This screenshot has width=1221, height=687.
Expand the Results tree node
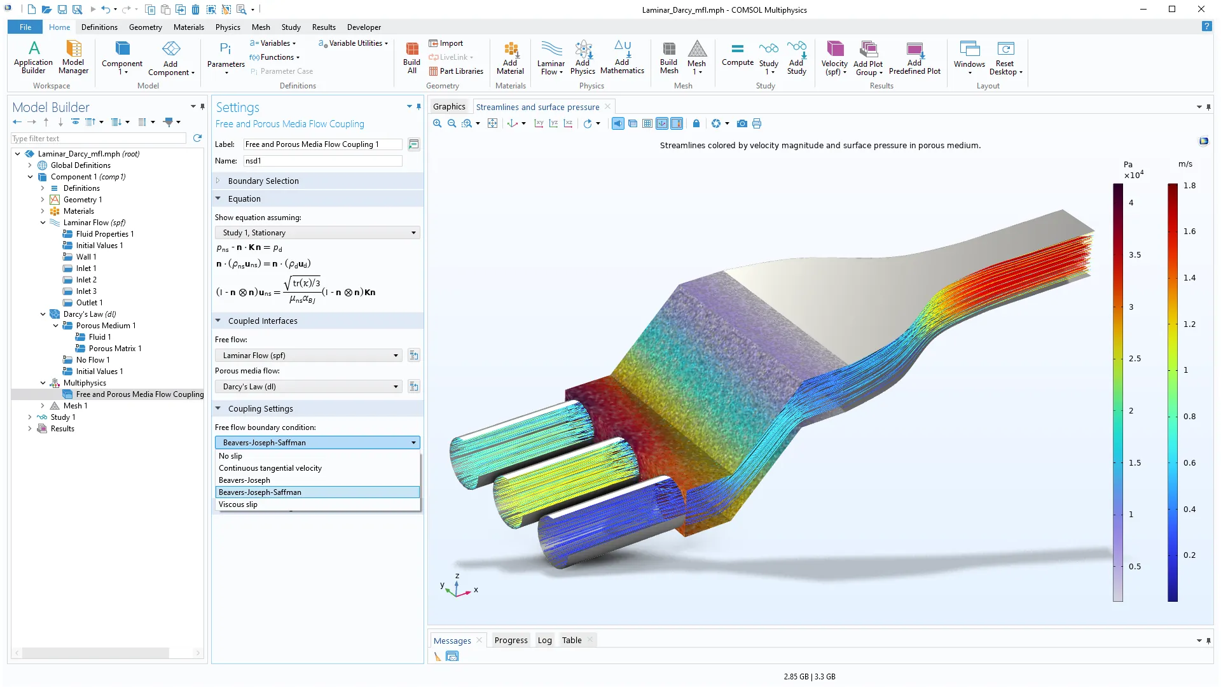(30, 429)
